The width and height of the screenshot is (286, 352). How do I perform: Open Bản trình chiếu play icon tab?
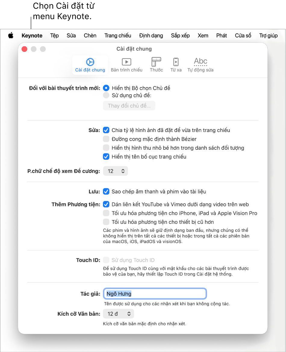click(126, 62)
